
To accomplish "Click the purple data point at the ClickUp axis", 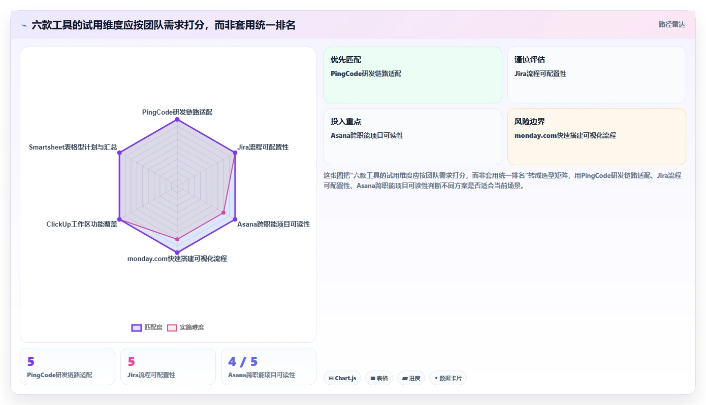I will [119, 219].
